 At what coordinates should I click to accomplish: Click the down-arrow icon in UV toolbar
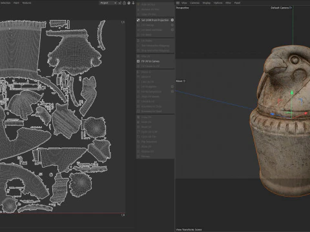click(133, 3)
